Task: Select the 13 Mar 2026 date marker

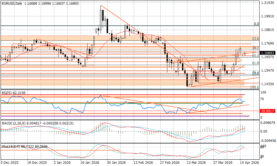Action: point(196,163)
